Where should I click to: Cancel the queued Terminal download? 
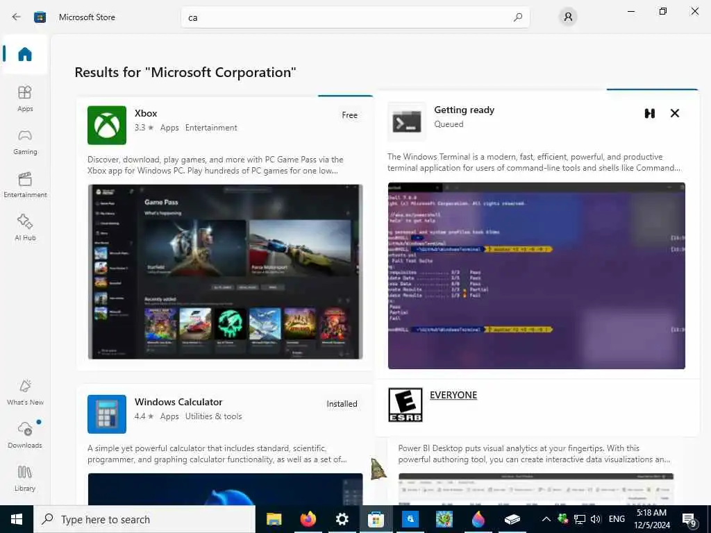(x=675, y=113)
